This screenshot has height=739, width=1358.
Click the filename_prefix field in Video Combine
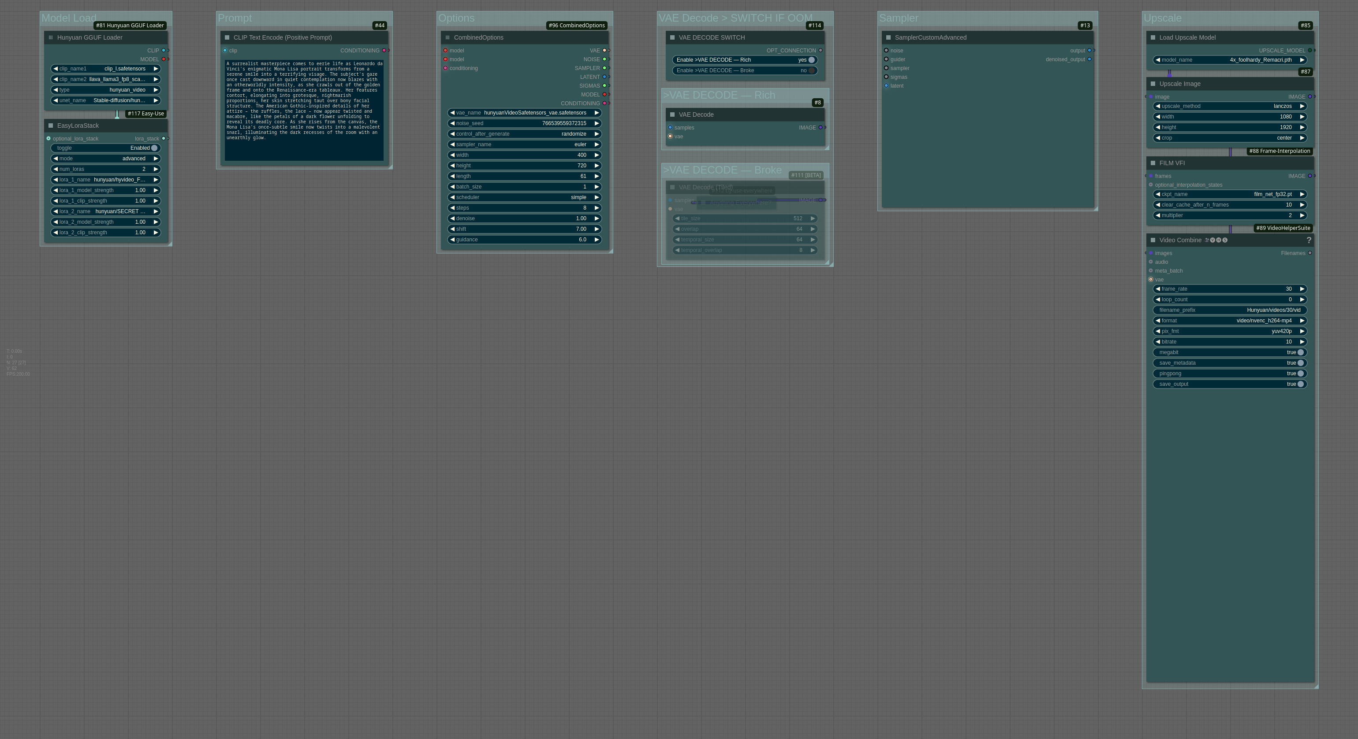[1229, 310]
